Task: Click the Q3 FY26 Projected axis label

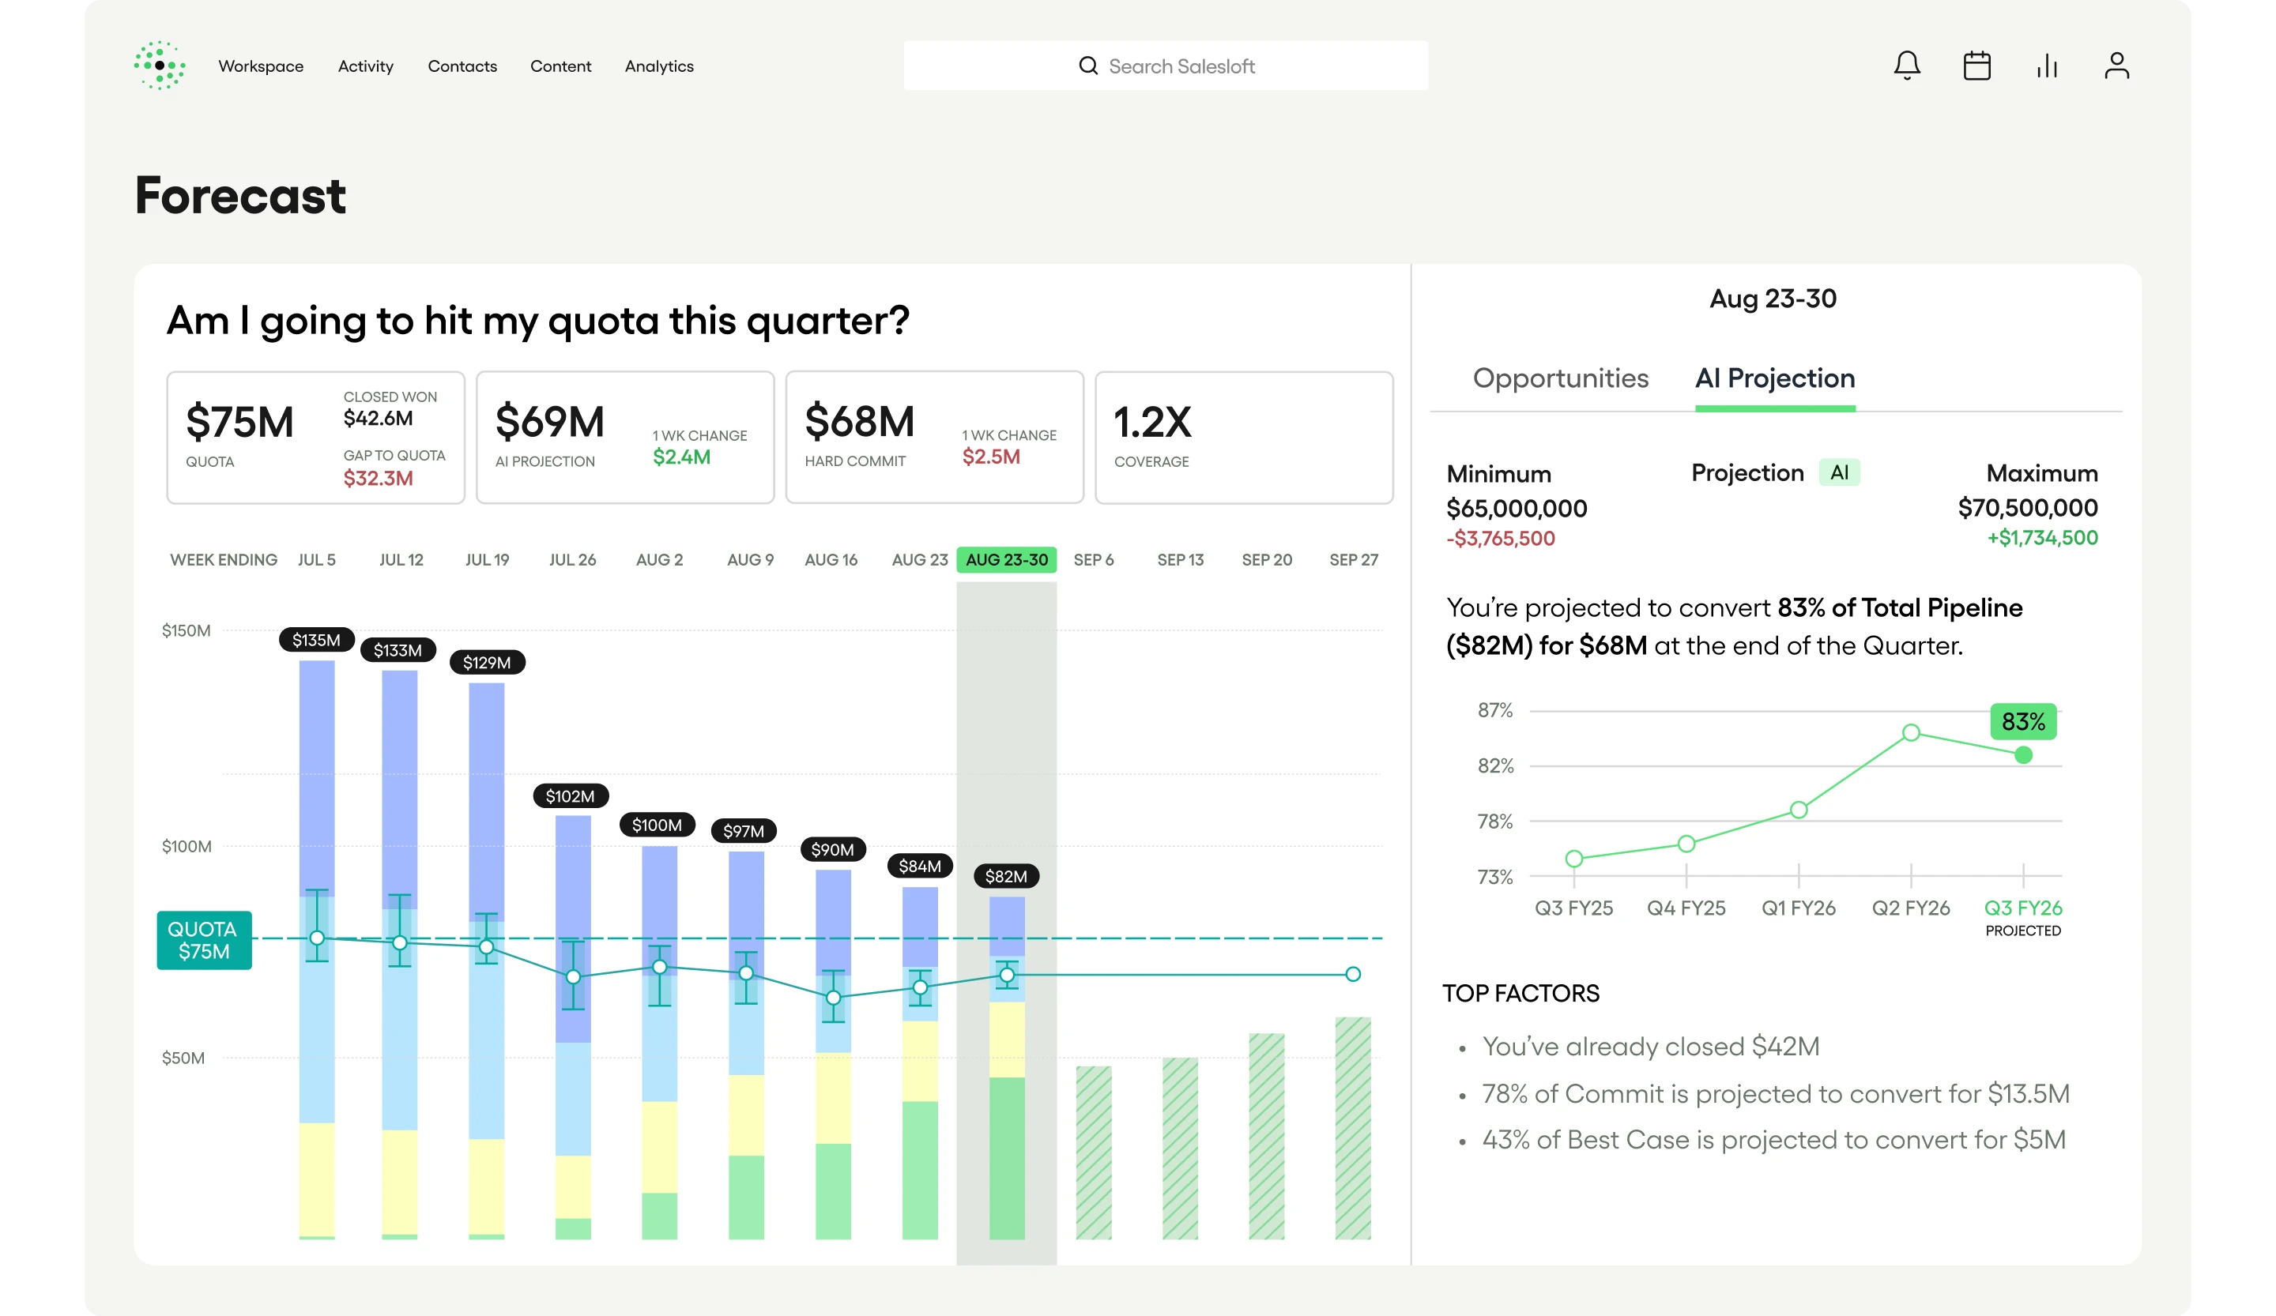Action: (x=2023, y=917)
